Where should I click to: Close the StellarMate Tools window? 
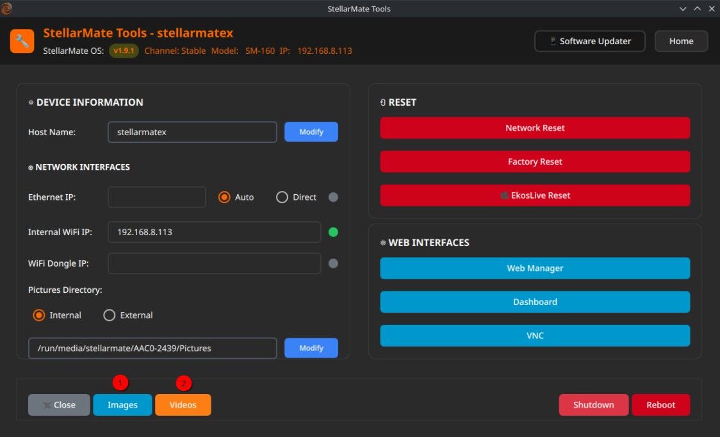click(712, 9)
